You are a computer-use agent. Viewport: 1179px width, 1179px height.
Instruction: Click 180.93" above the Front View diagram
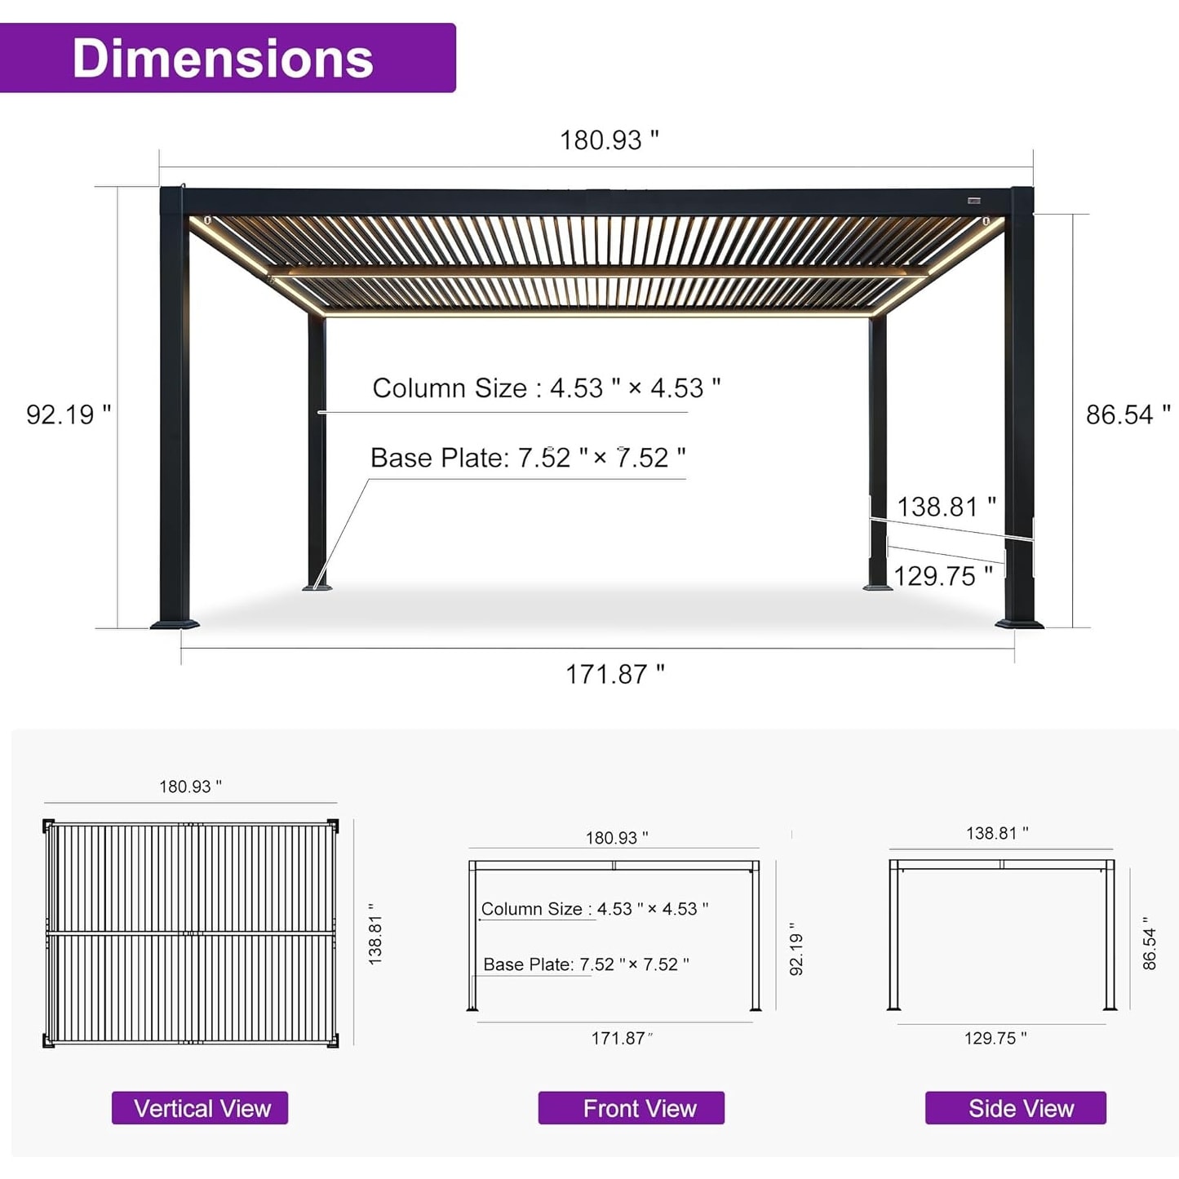pyautogui.click(x=617, y=838)
